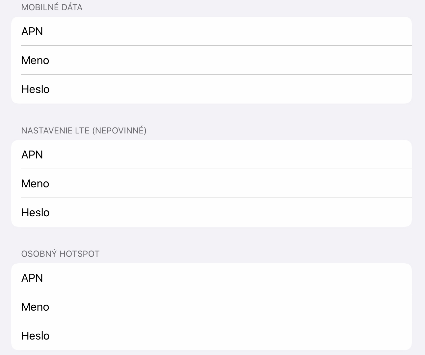Image resolution: width=425 pixels, height=355 pixels.
Task: Focus the Heslo field in Nastavenie LTE
Action: tap(211, 212)
